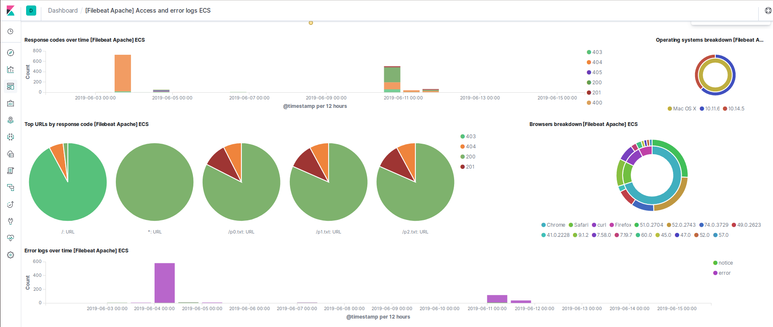The image size is (773, 327).
Task: Click the tall orange 404 bar on 2019-06-03
Action: click(123, 73)
